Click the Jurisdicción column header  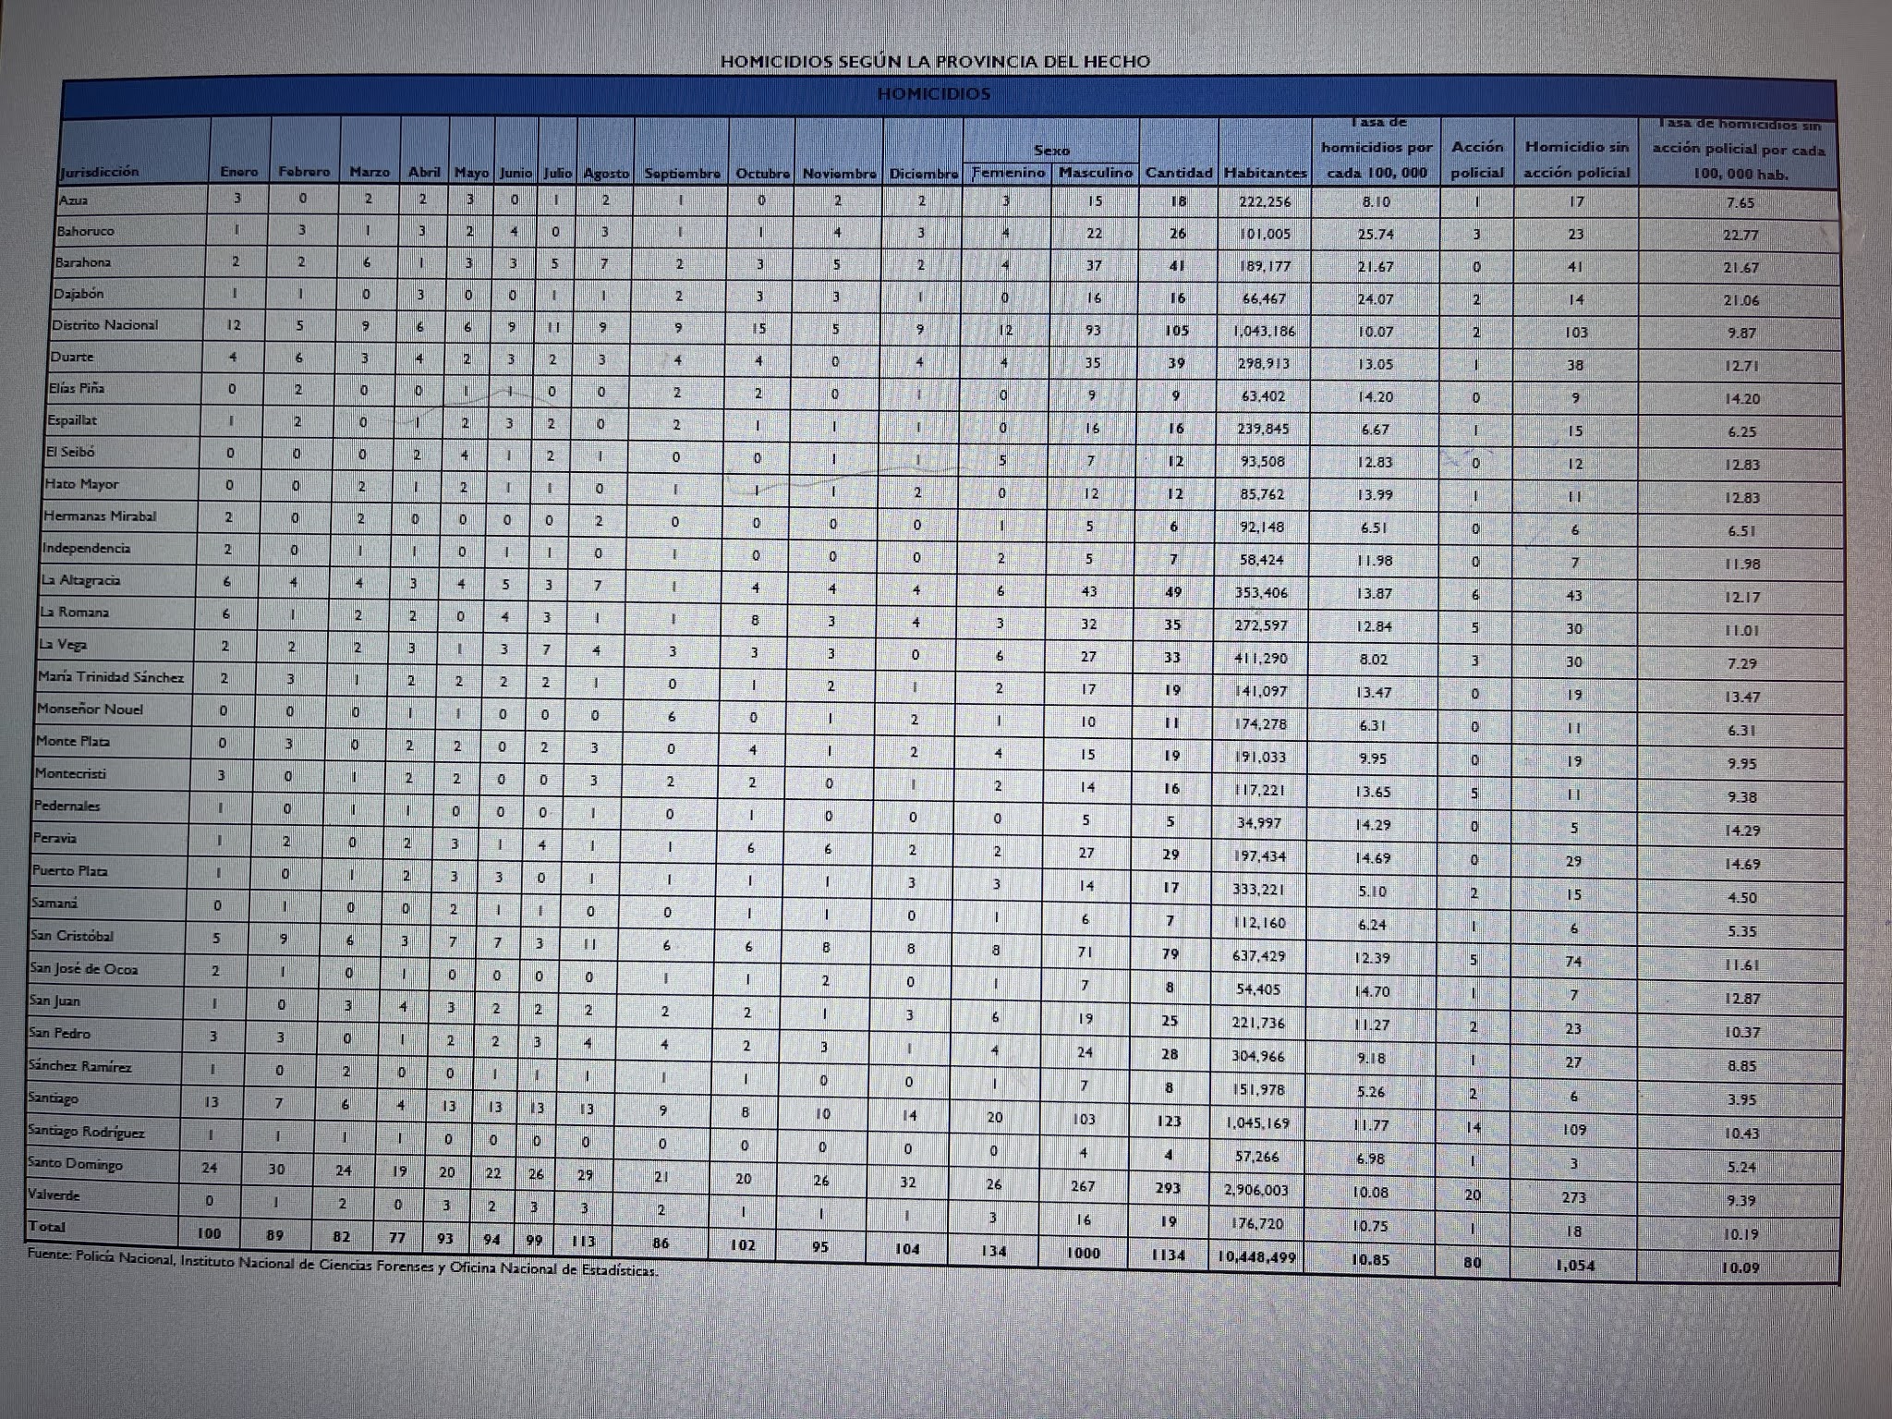[x=100, y=172]
